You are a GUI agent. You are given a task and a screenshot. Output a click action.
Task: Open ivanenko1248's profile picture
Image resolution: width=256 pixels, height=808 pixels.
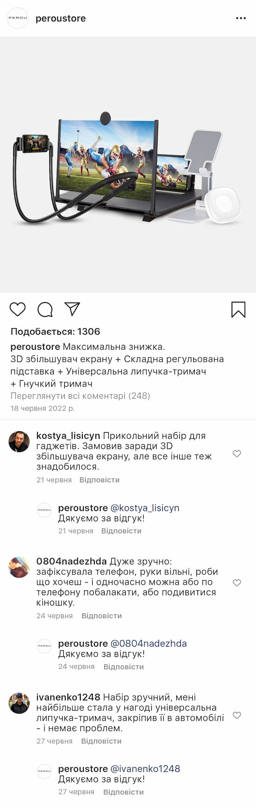[19, 703]
